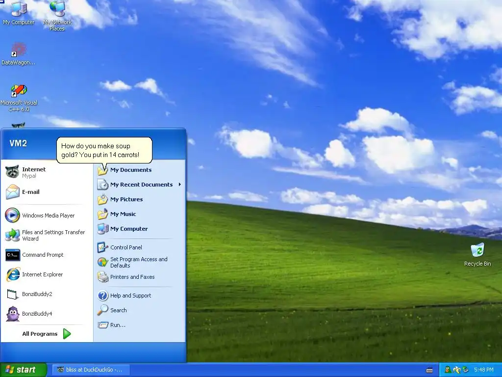The image size is (502, 377).
Task: Select Microsoft Visual C++ 6.0 desktop shortcut
Action: pyautogui.click(x=19, y=98)
